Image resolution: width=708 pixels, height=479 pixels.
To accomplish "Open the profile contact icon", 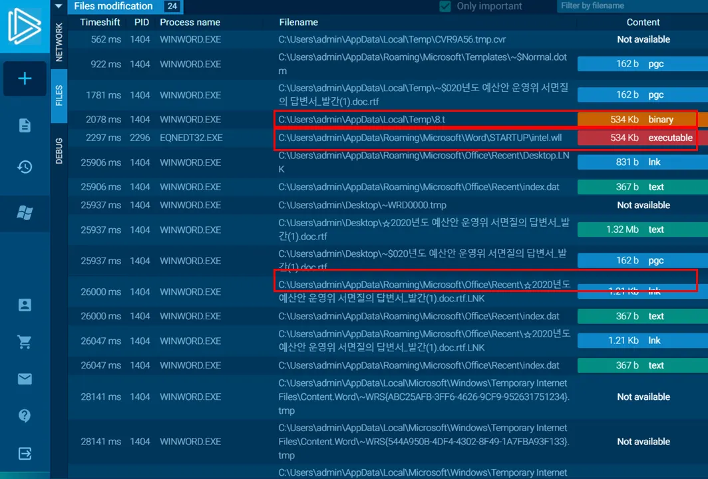I will (25, 305).
